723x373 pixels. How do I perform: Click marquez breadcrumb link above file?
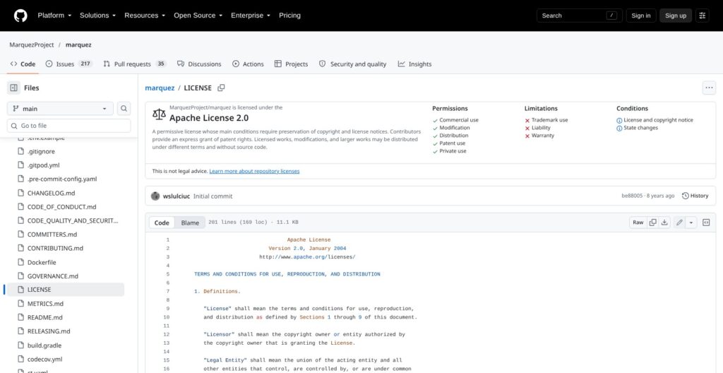tap(160, 88)
